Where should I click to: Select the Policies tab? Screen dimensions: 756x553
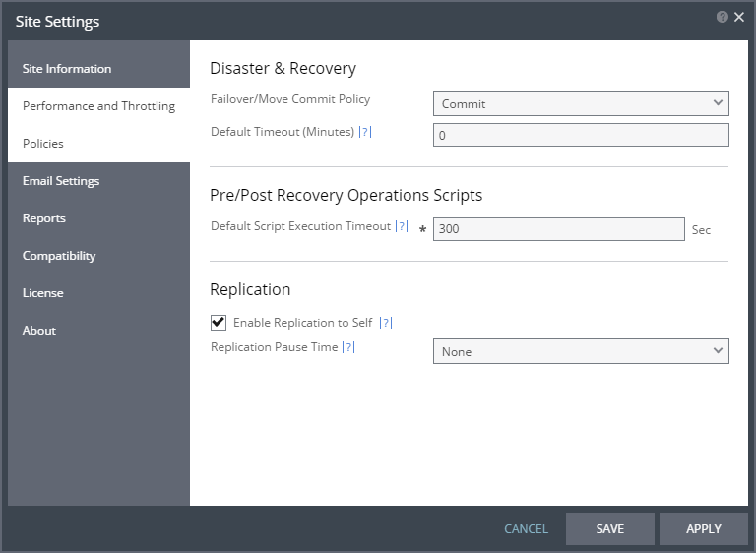(98, 144)
